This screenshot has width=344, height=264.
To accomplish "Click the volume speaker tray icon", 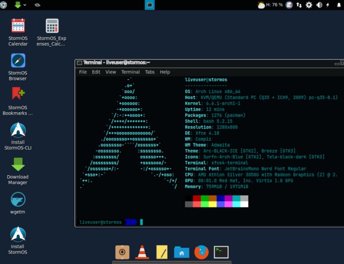I will pyautogui.click(x=319, y=5).
